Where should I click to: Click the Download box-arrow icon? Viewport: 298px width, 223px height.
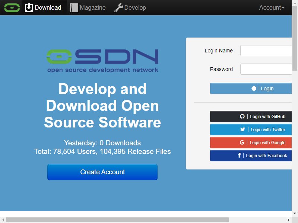point(29,8)
